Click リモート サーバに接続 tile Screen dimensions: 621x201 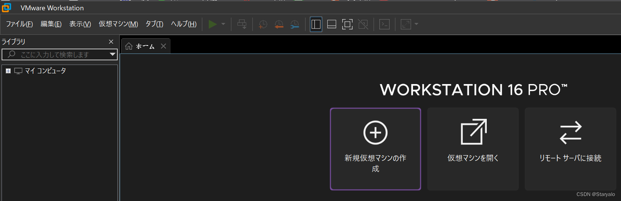(570, 149)
